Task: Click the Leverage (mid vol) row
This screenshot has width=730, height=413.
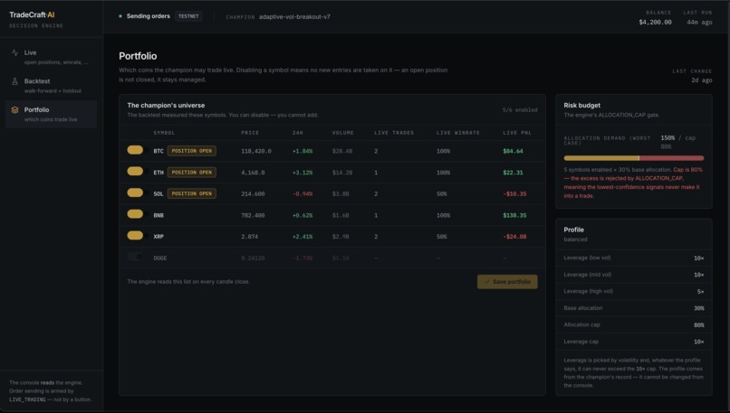Action: tap(634, 275)
